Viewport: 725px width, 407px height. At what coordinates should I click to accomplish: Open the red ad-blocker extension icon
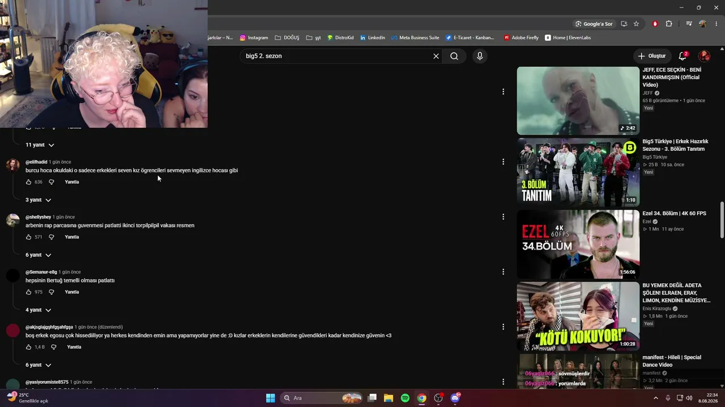655,24
